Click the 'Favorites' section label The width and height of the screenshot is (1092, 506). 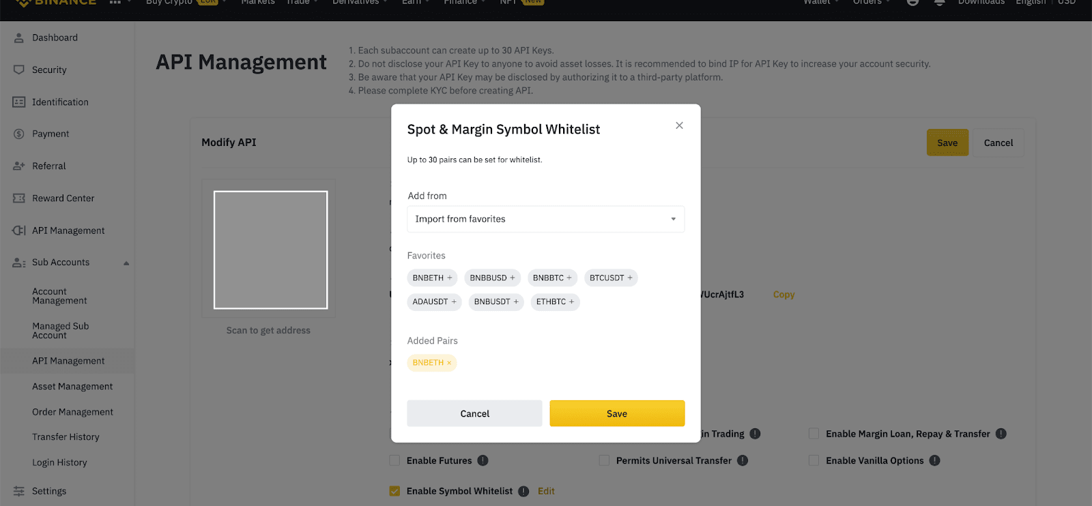coord(427,256)
